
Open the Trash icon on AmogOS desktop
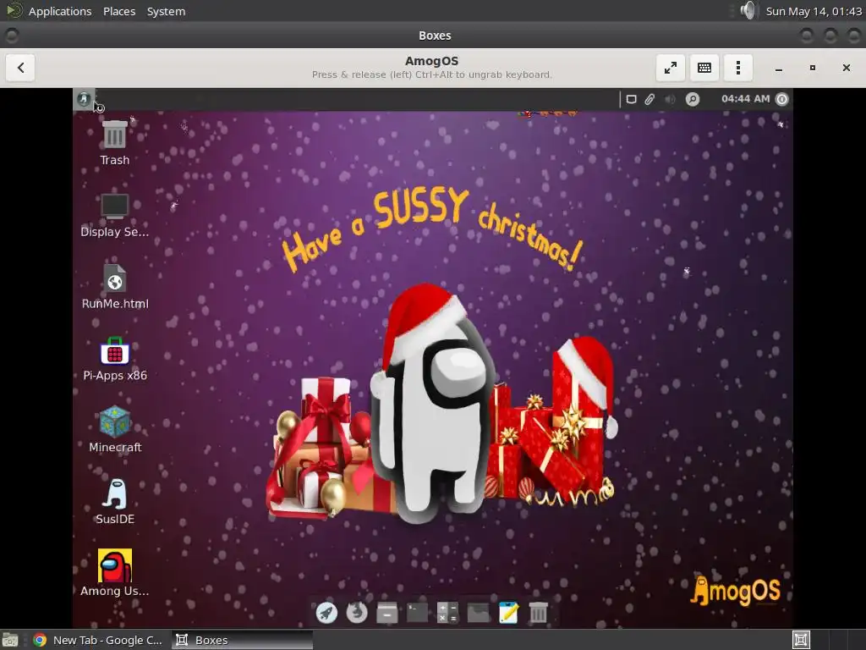114,135
